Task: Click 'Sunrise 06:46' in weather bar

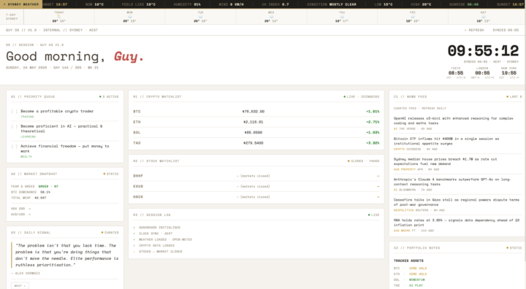Action: [x=464, y=4]
